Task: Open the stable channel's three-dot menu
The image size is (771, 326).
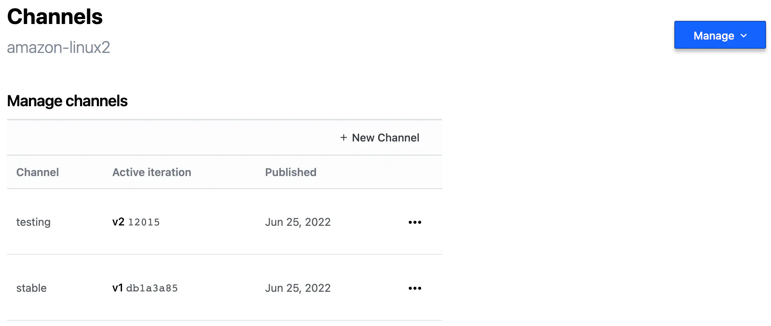Action: coord(415,288)
